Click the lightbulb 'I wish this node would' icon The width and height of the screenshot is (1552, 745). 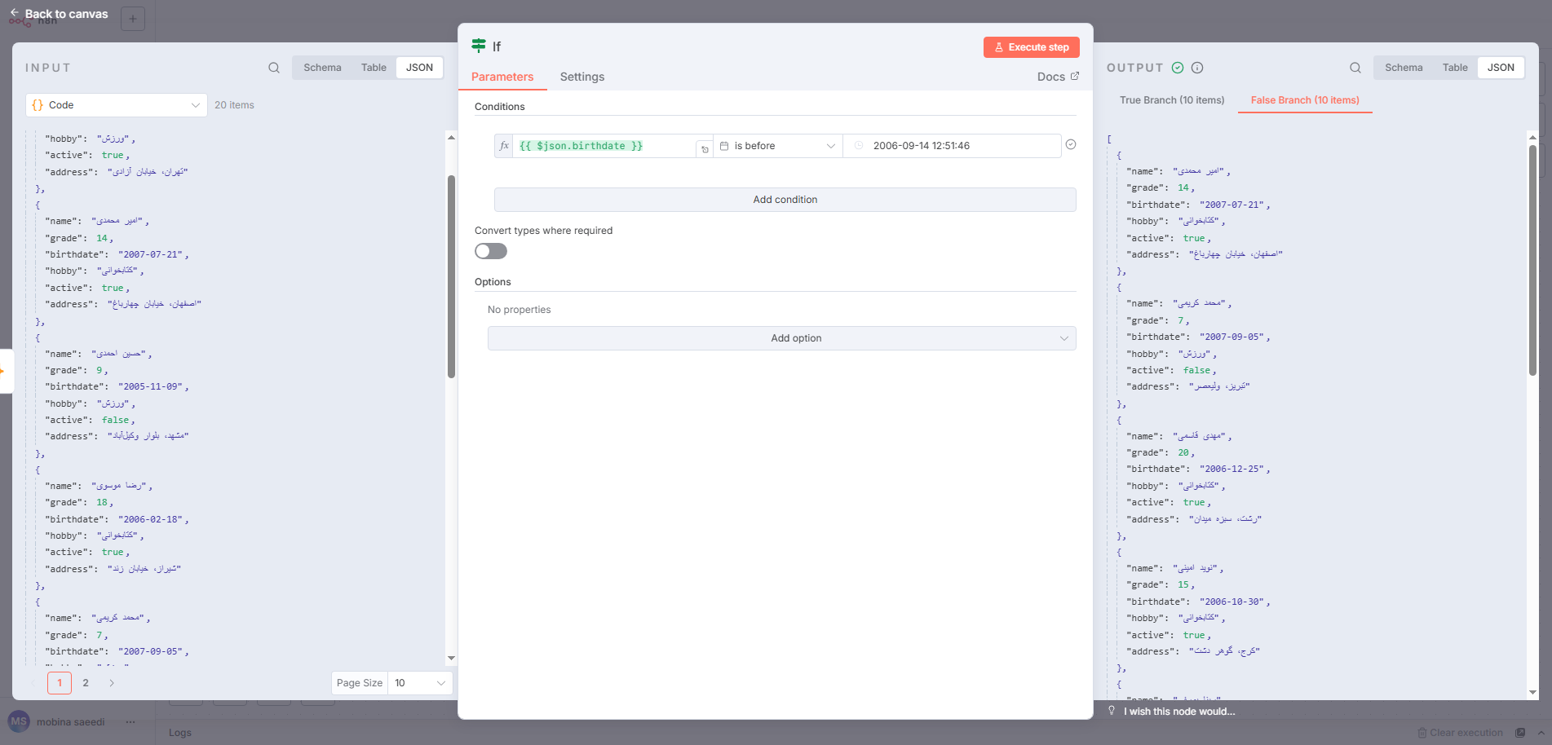(x=1111, y=711)
